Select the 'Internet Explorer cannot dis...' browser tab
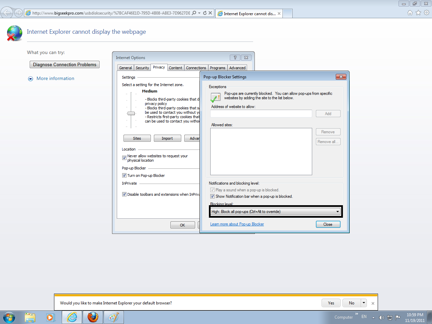 point(249,13)
